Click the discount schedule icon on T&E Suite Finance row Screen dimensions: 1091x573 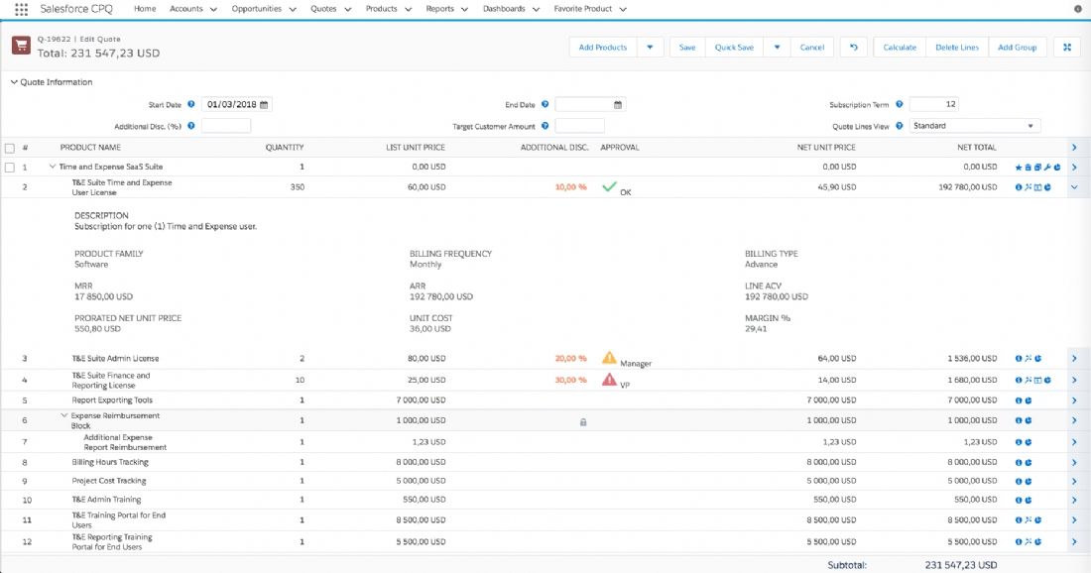click(1037, 381)
